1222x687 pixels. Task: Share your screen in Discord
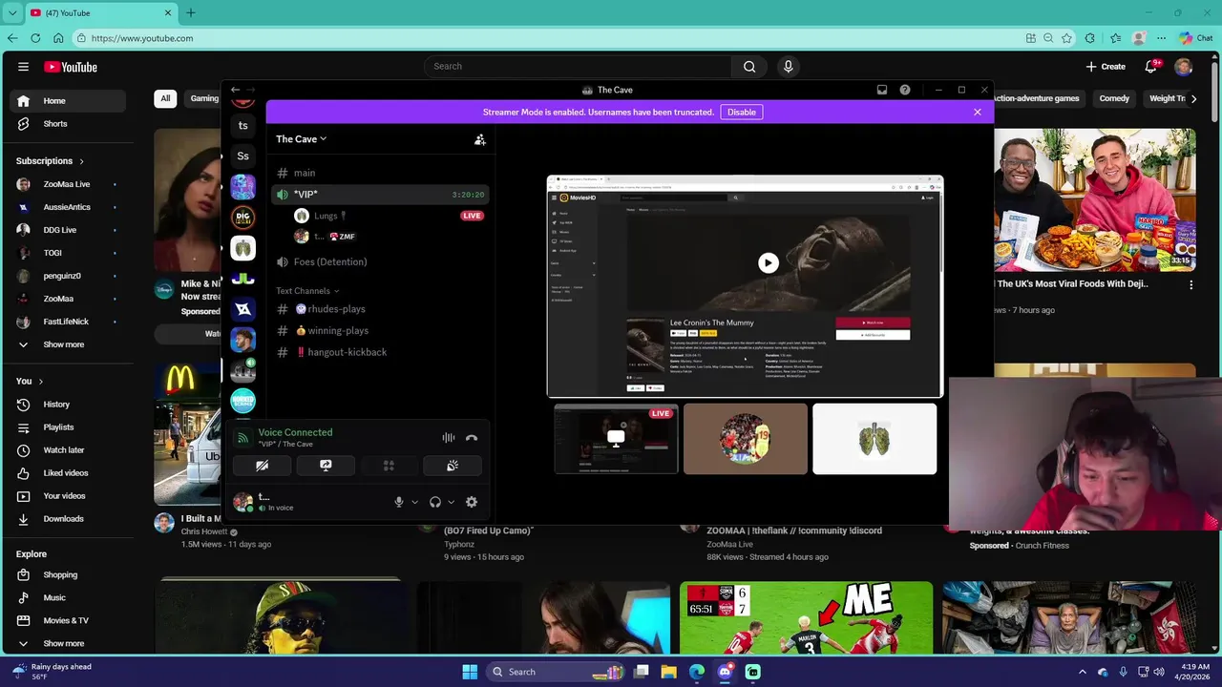326,466
